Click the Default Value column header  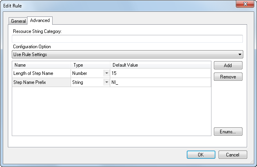coord(160,65)
